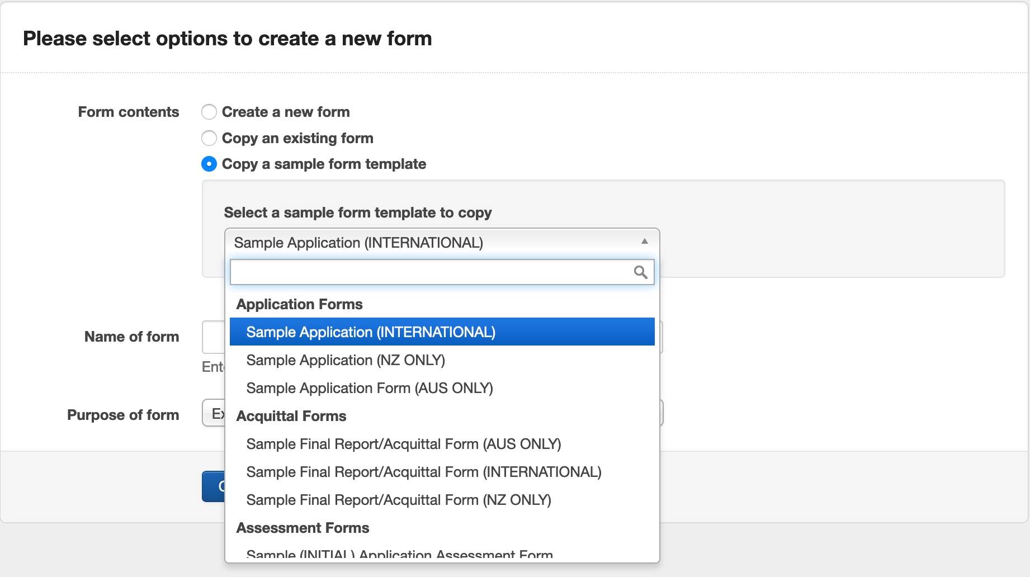1030x577 pixels.
Task: Select Sample Final Report/Acquittal Form (INTERNATIONAL)
Action: pos(423,472)
